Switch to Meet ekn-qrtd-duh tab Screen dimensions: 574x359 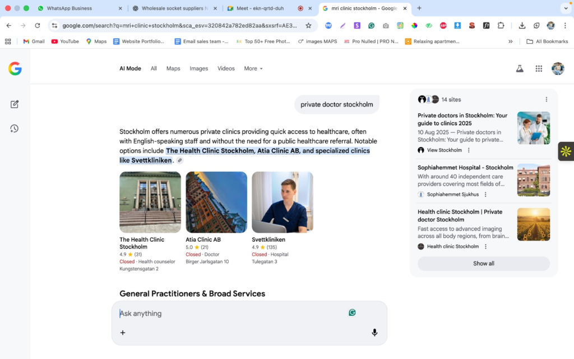tap(269, 8)
